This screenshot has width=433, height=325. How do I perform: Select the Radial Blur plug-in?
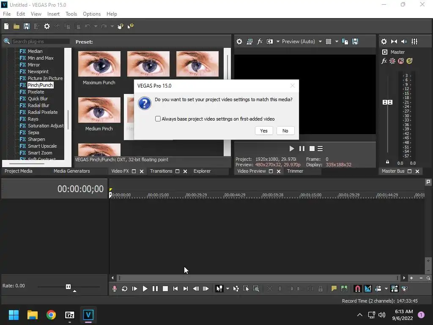coord(38,105)
